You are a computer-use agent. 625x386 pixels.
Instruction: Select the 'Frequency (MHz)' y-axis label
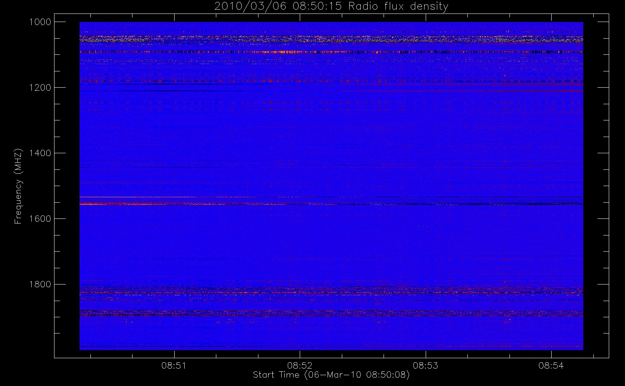coord(18,186)
